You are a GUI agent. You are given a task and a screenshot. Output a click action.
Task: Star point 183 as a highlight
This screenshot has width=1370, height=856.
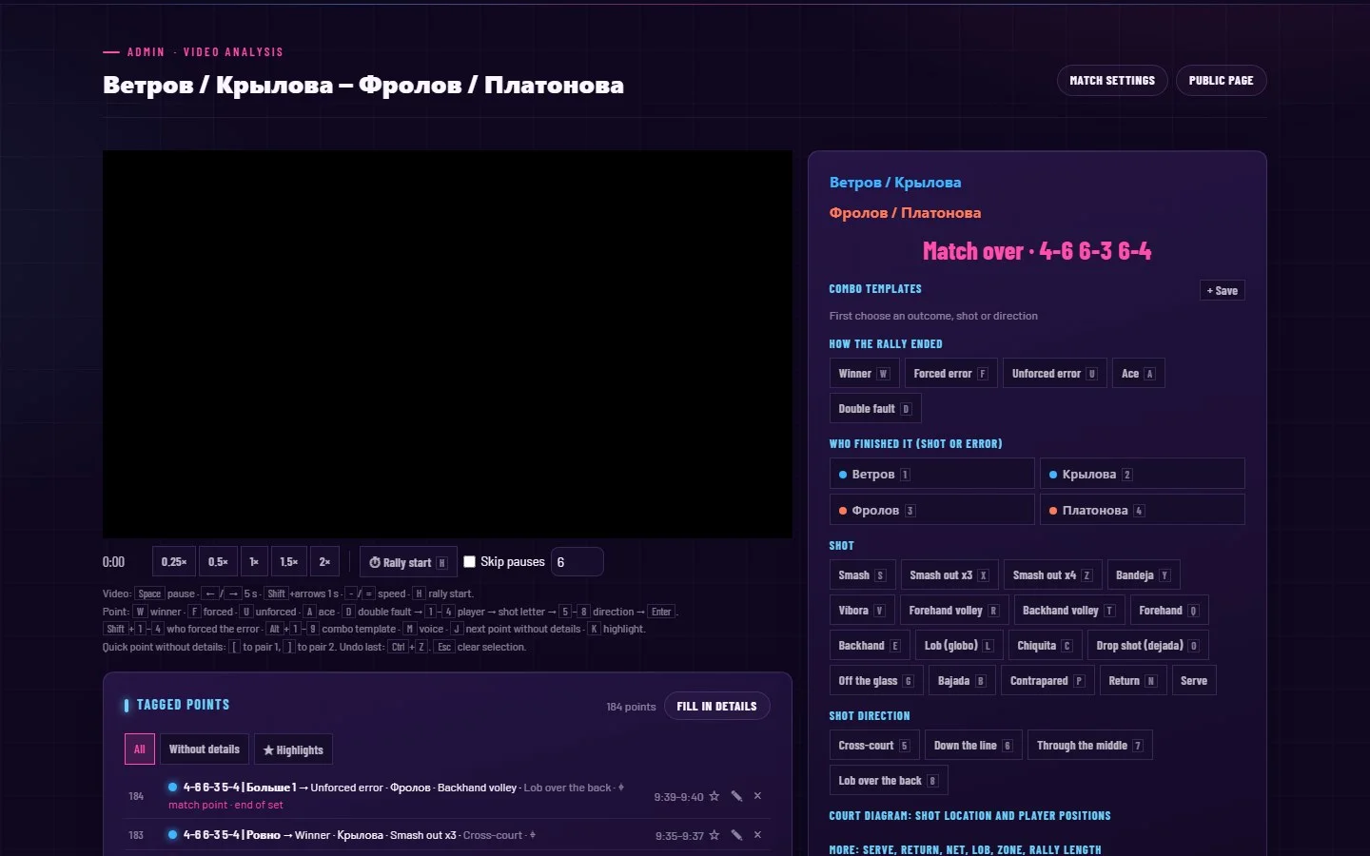(714, 835)
